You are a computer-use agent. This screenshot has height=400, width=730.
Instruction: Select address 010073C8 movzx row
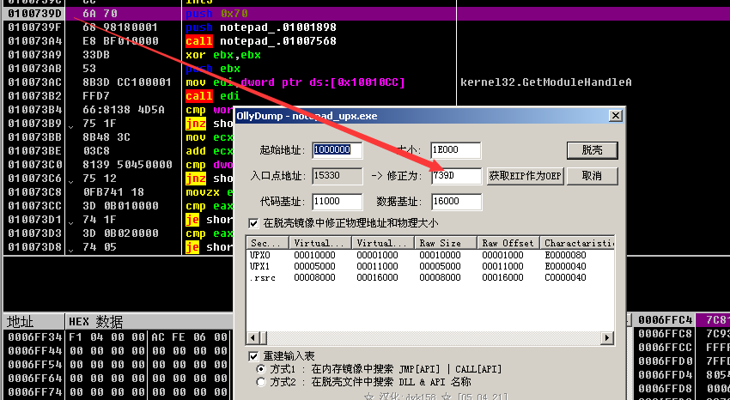point(34,192)
